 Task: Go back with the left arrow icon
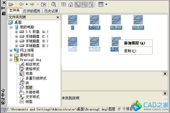(x=21, y=4)
